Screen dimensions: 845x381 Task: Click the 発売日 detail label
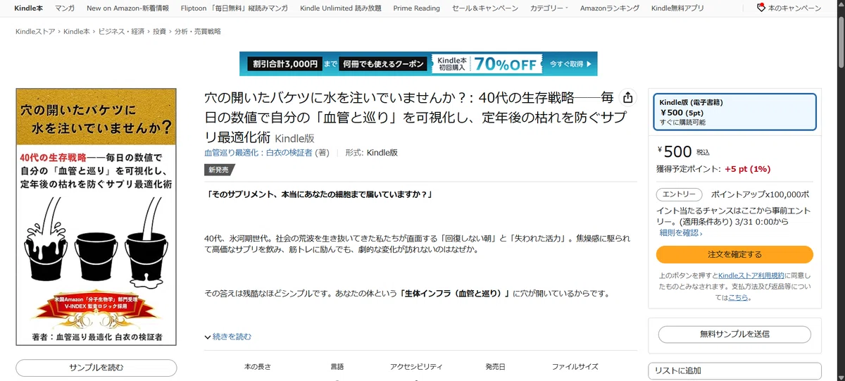[x=495, y=367]
